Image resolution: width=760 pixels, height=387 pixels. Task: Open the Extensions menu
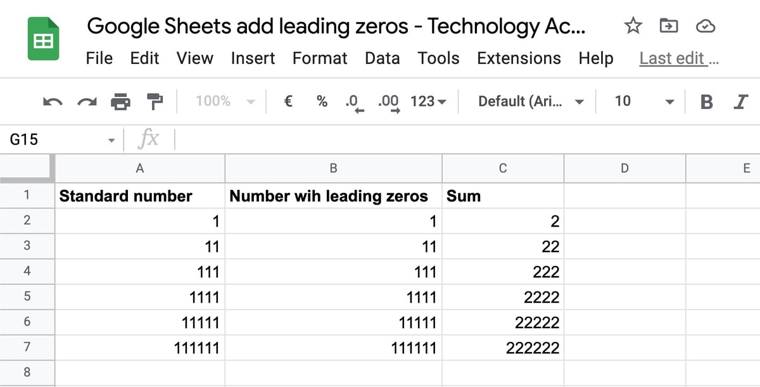(x=519, y=58)
